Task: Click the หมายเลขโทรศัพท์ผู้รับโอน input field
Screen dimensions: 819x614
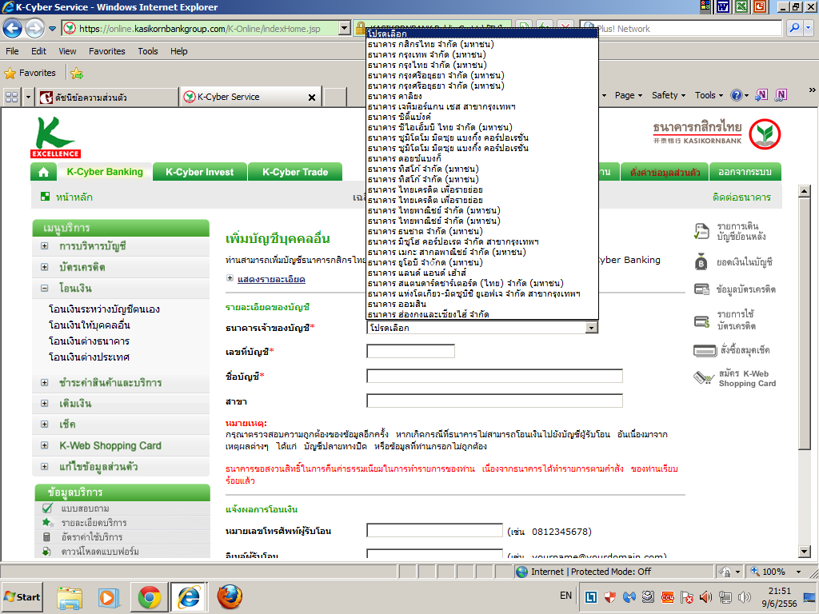Action: pyautogui.click(x=434, y=531)
